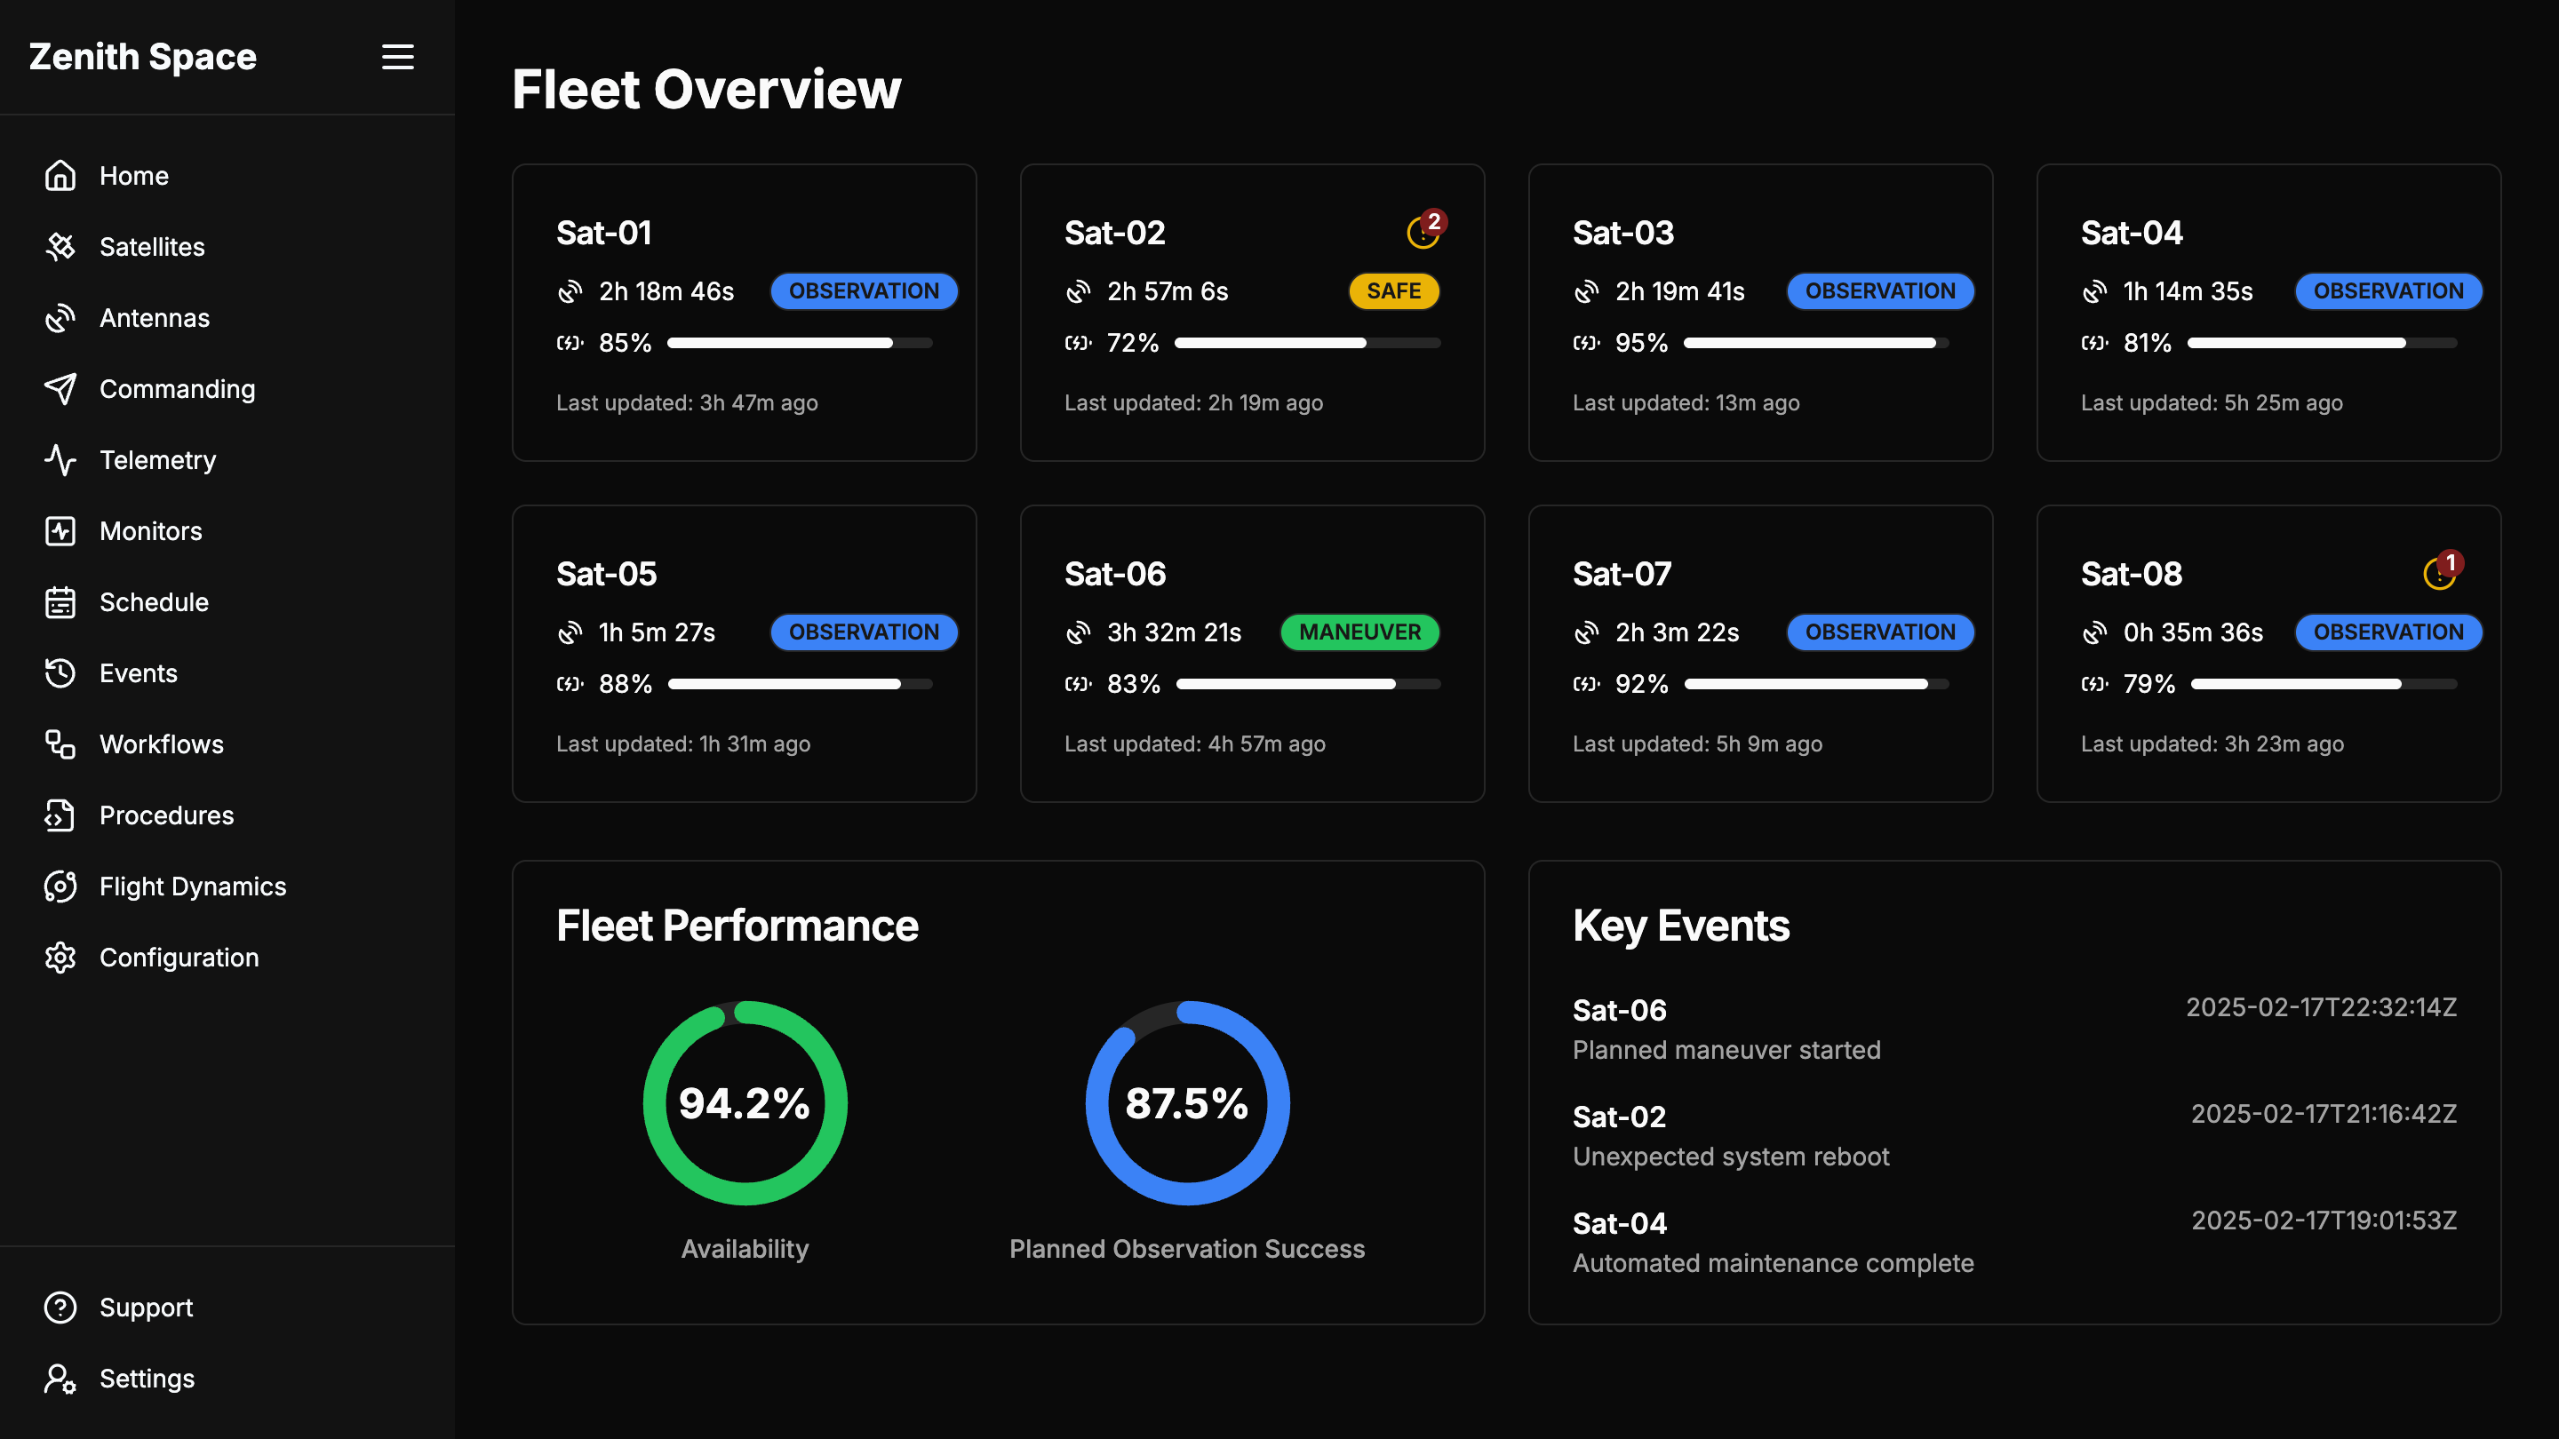Open the Procedures file-code icon

[x=60, y=815]
